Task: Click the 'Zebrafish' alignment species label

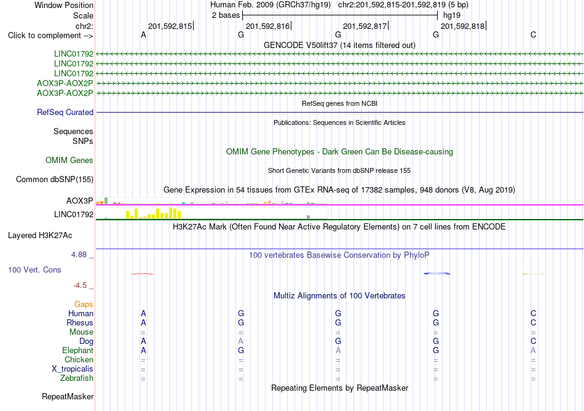Action: click(76, 378)
